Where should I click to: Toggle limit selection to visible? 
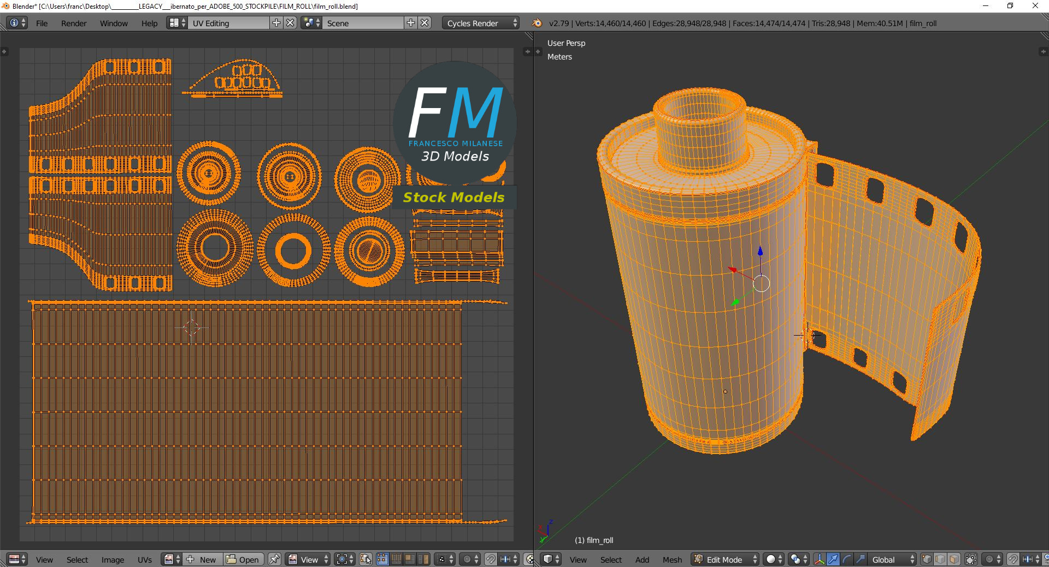[971, 559]
